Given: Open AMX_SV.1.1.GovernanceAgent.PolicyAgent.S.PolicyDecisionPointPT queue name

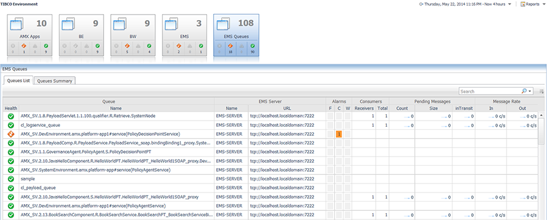Looking at the screenshot, I should coord(86,152).
